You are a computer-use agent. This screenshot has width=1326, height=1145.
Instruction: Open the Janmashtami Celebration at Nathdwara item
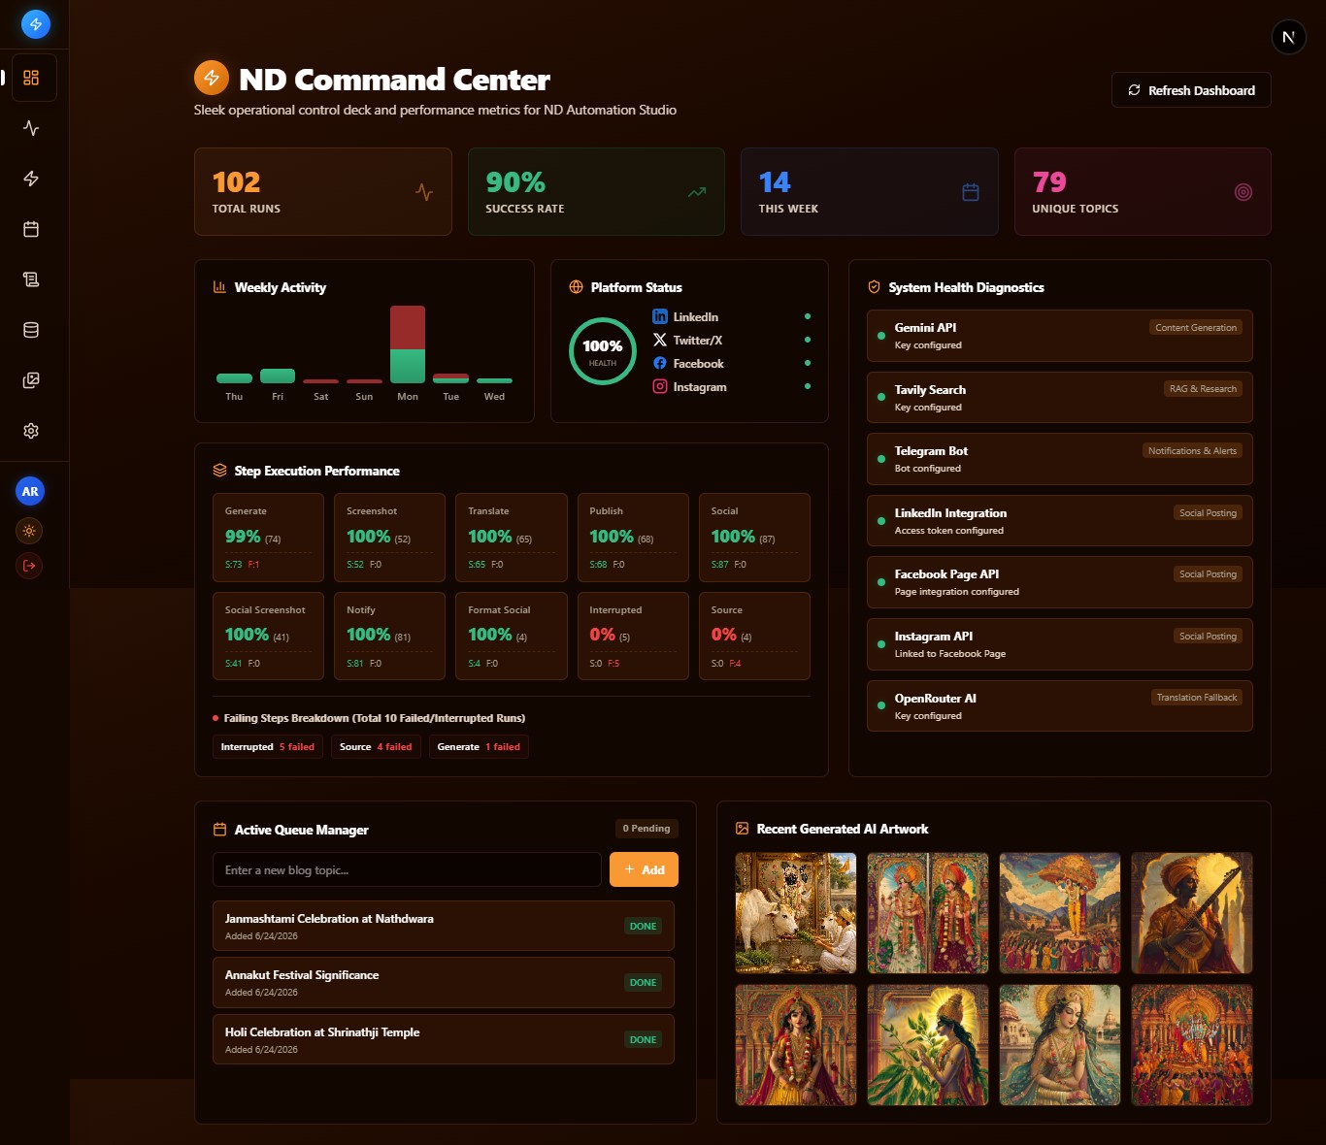click(444, 926)
